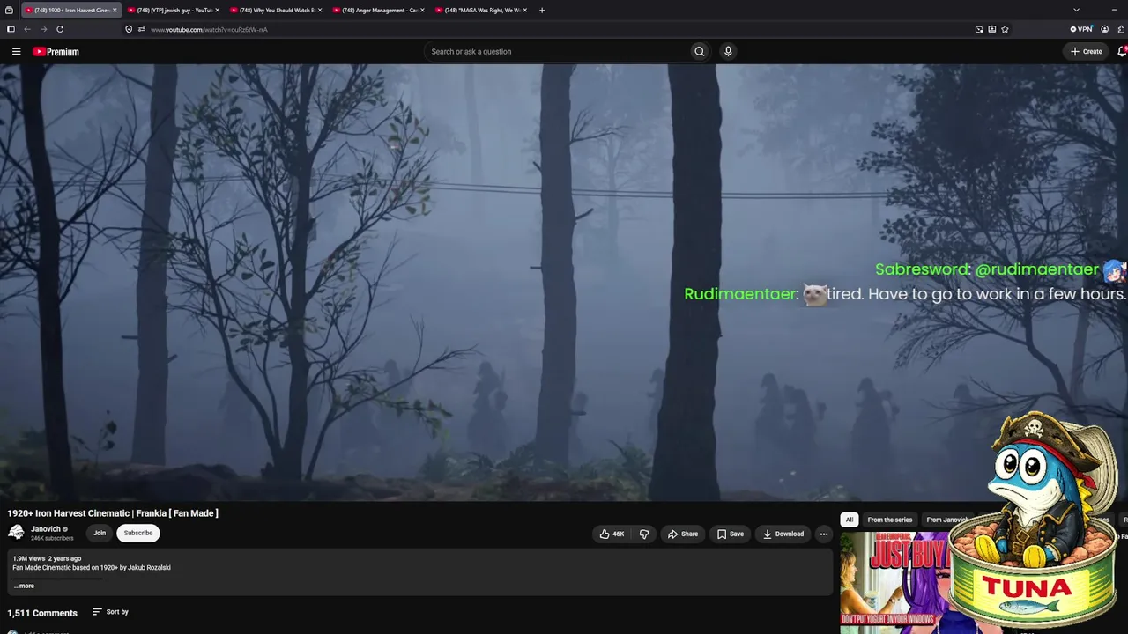Click the Create button
1128x634 pixels.
1086,51
